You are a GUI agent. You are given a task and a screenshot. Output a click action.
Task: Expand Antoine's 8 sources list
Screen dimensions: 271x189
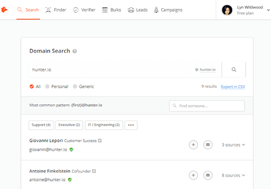pyautogui.click(x=233, y=175)
